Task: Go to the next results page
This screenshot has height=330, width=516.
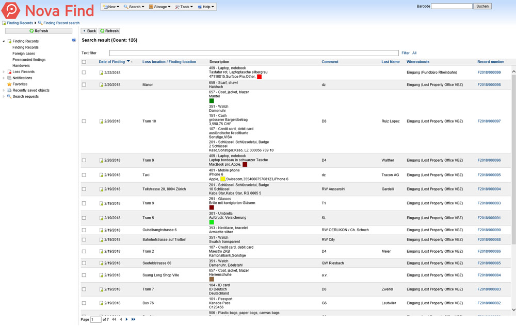Action: pos(126,320)
